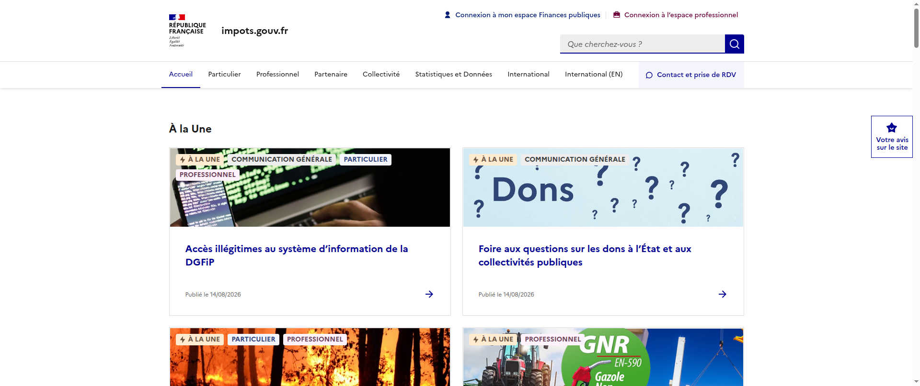Click Connexion à l'espace professionnel
Viewport: 920px width, 386px height.
coord(676,15)
